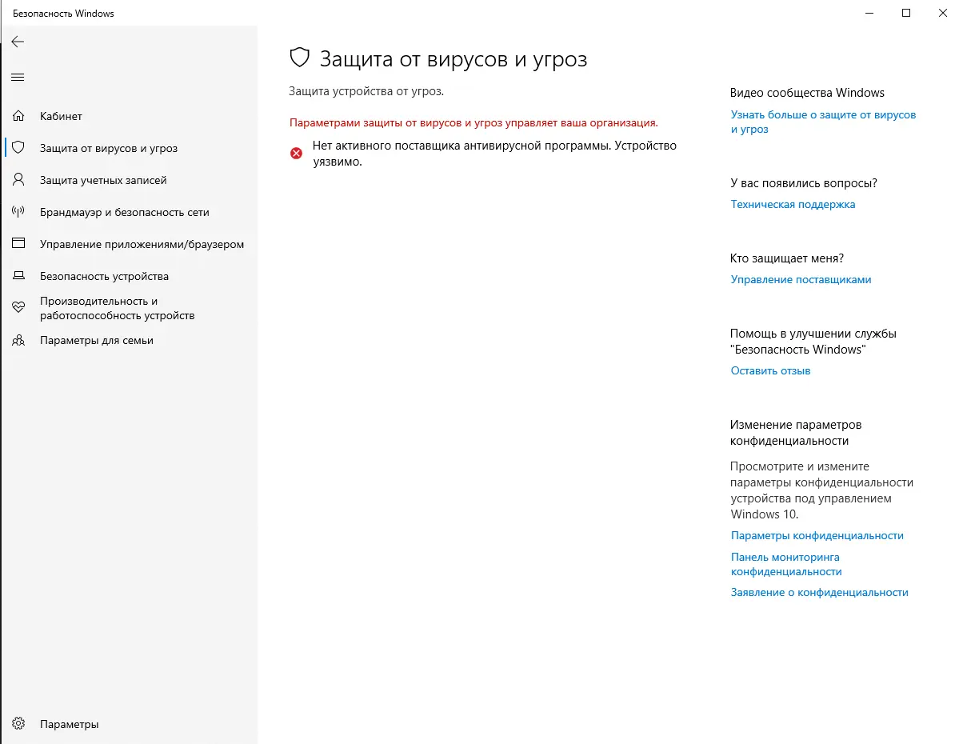
Task: Click the Кабинет home icon
Action: click(18, 116)
